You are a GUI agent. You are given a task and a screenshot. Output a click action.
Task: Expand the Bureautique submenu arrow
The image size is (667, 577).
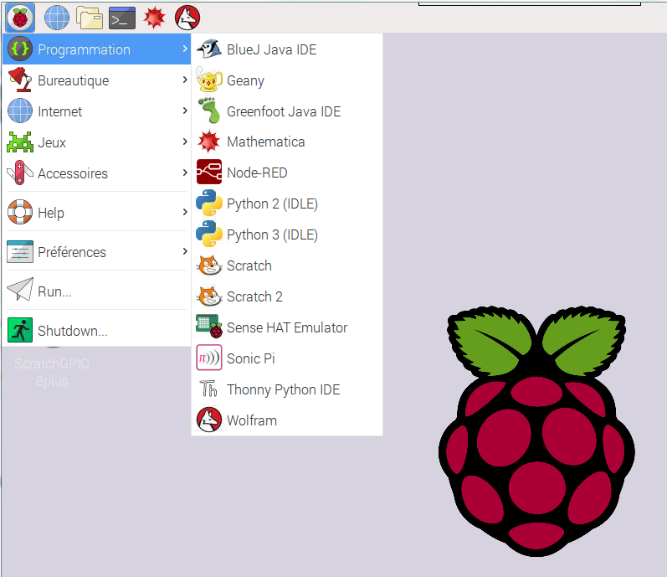185,80
